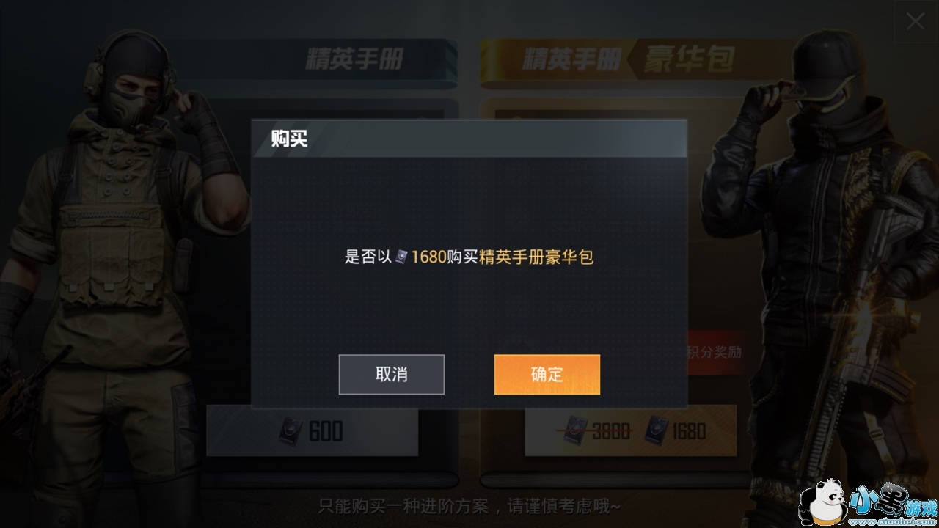Confirm purchase with the orange 确定 button

[547, 375]
